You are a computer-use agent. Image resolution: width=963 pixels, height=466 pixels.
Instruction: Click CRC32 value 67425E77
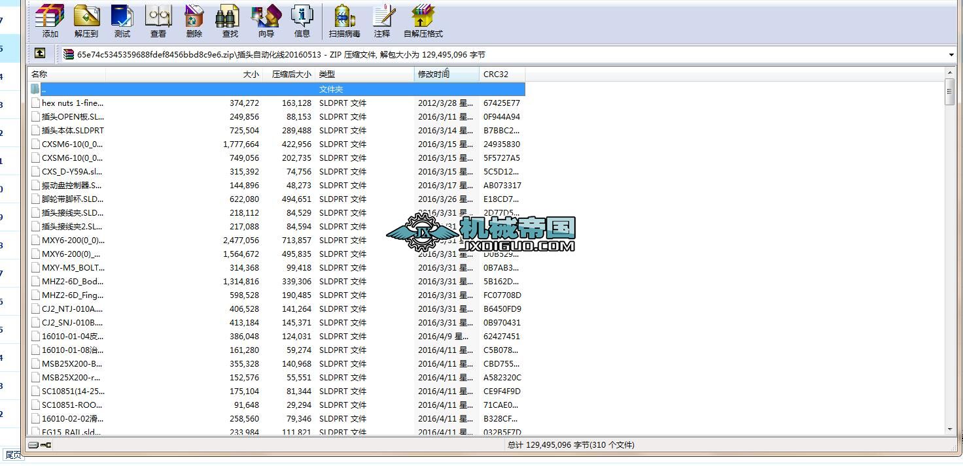[x=502, y=103]
